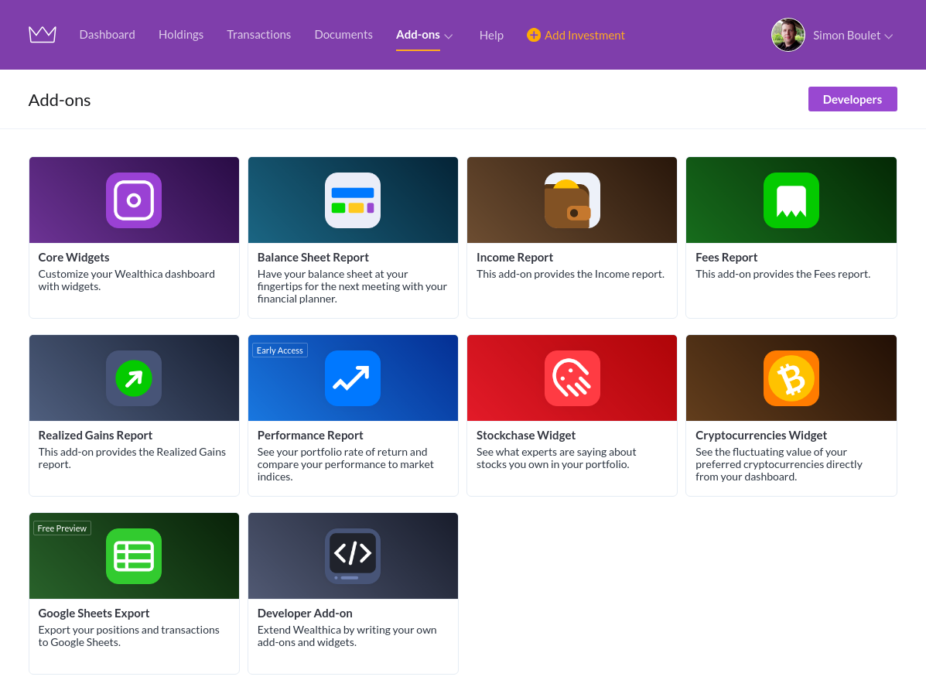The height and width of the screenshot is (687, 926).
Task: Open the Balance Sheet Report icon
Action: (353, 200)
